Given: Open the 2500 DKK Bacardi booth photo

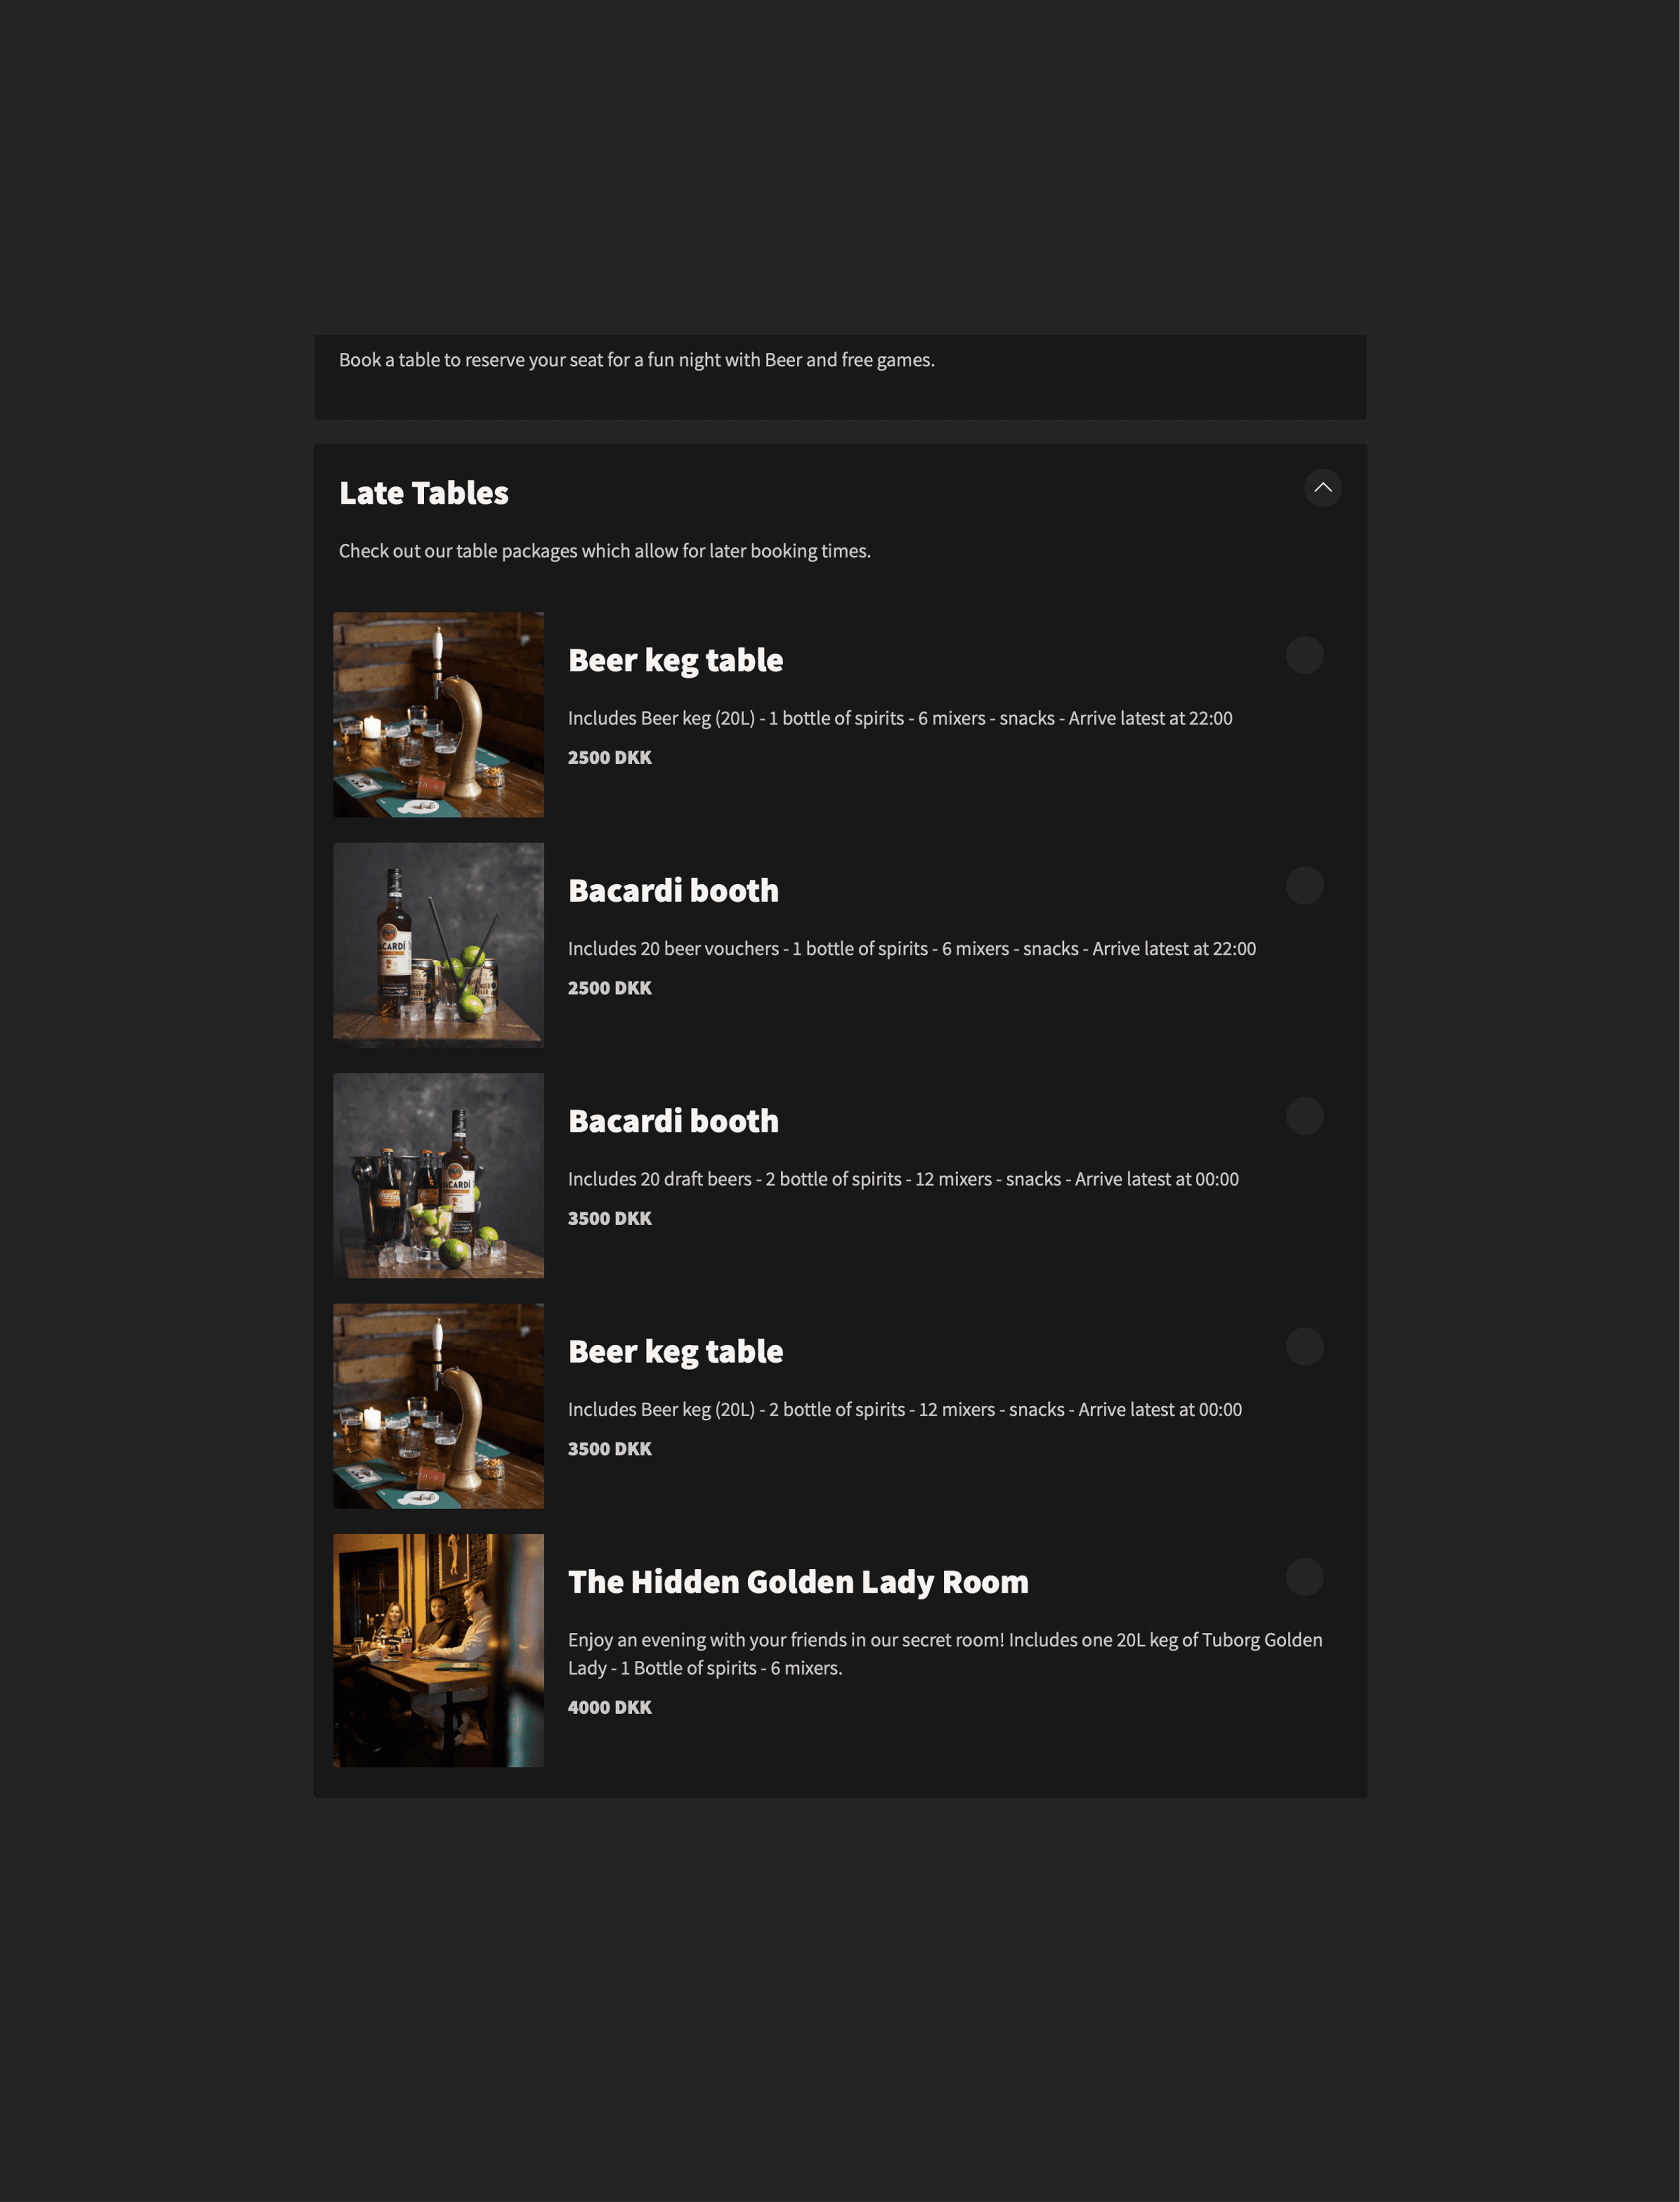Looking at the screenshot, I should pyautogui.click(x=438, y=945).
